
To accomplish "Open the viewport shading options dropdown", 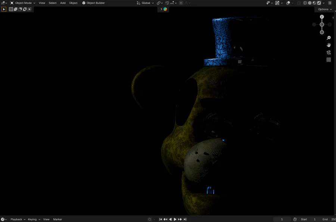I will coord(324,3).
